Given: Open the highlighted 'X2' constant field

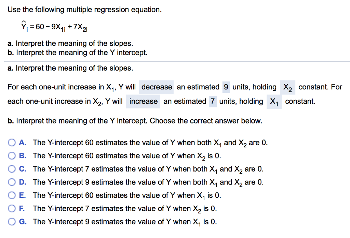Looking at the screenshot, I should tap(287, 88).
